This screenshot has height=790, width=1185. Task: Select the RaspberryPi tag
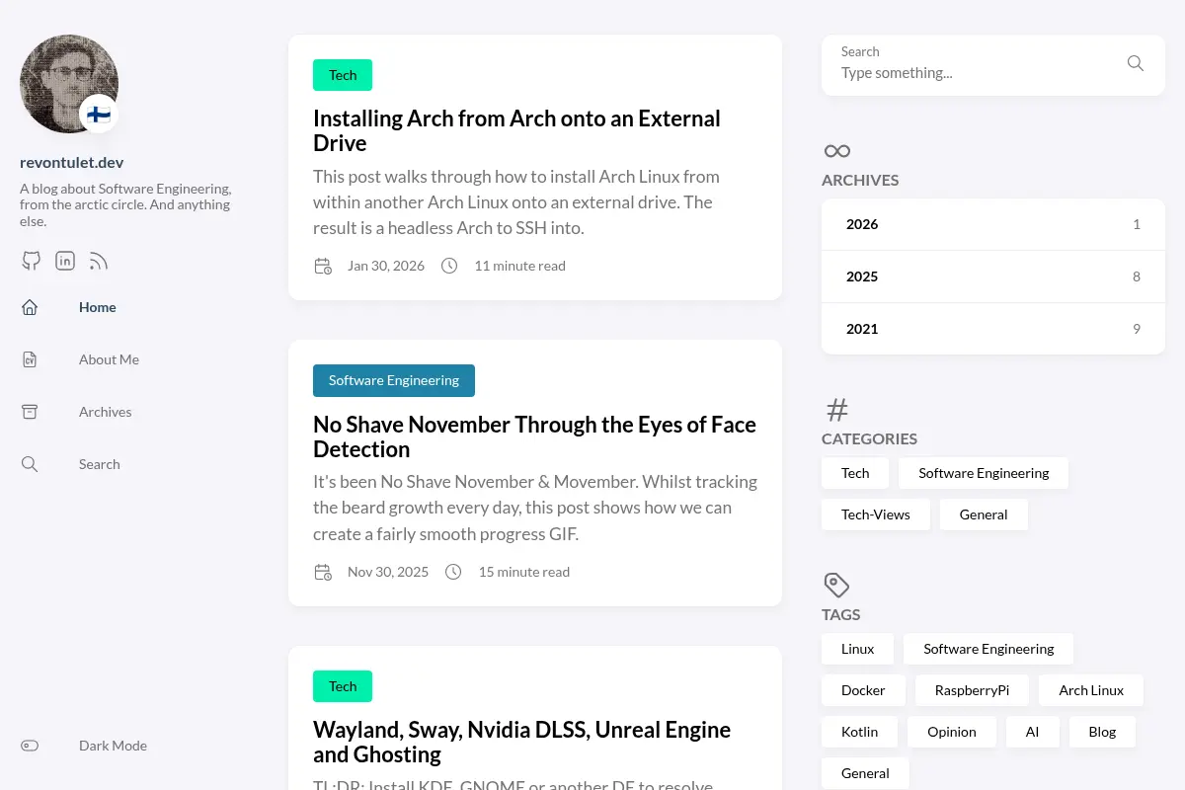972,690
